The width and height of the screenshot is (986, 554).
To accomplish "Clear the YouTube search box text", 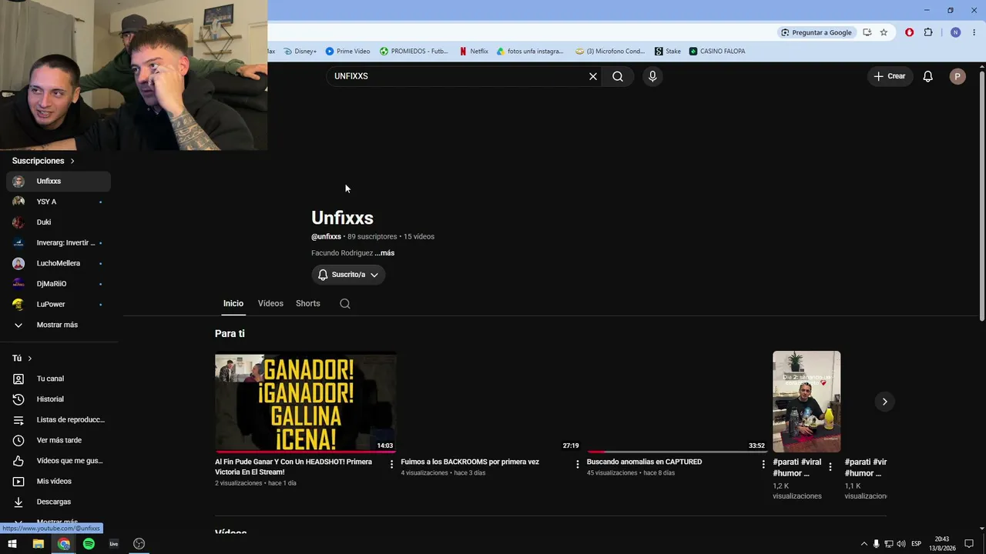I will pyautogui.click(x=593, y=76).
